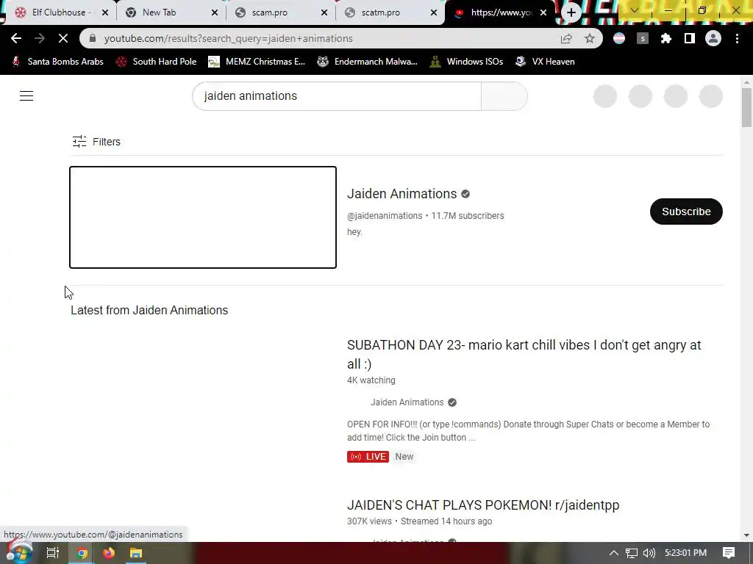Open Chrome from the taskbar
This screenshot has width=753, height=564.
tap(82, 553)
